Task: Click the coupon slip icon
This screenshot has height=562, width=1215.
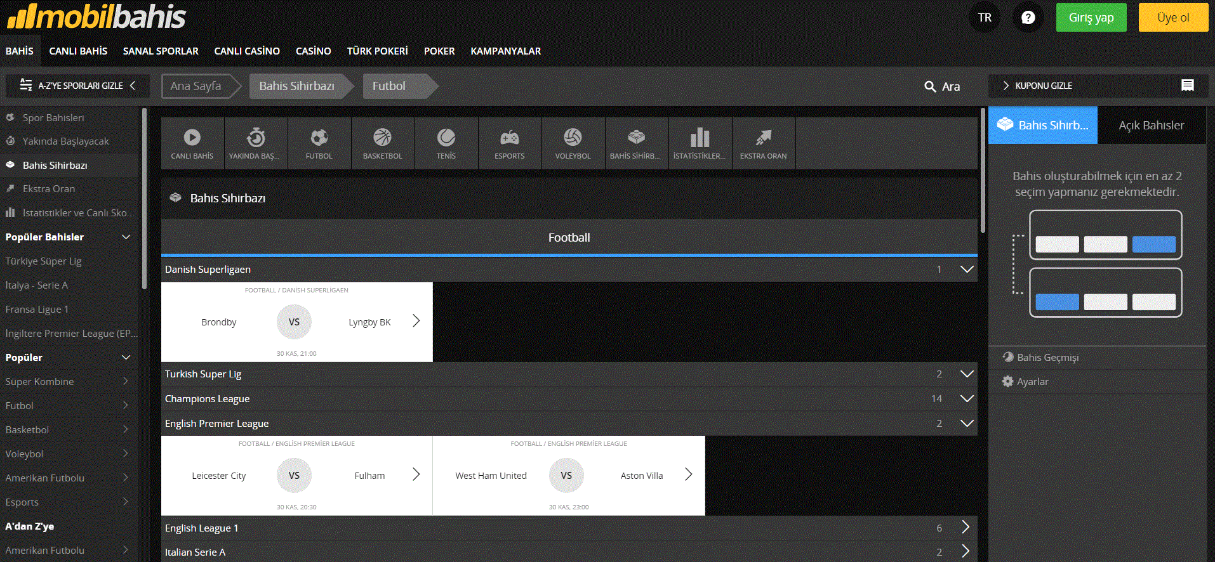Action: point(1188,86)
